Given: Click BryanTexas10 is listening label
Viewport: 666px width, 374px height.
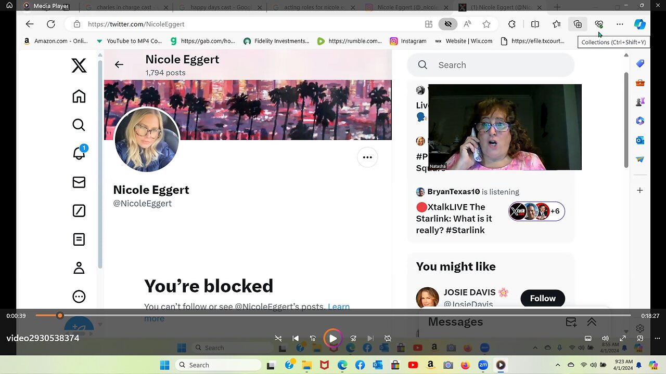Looking at the screenshot, I should 473,192.
